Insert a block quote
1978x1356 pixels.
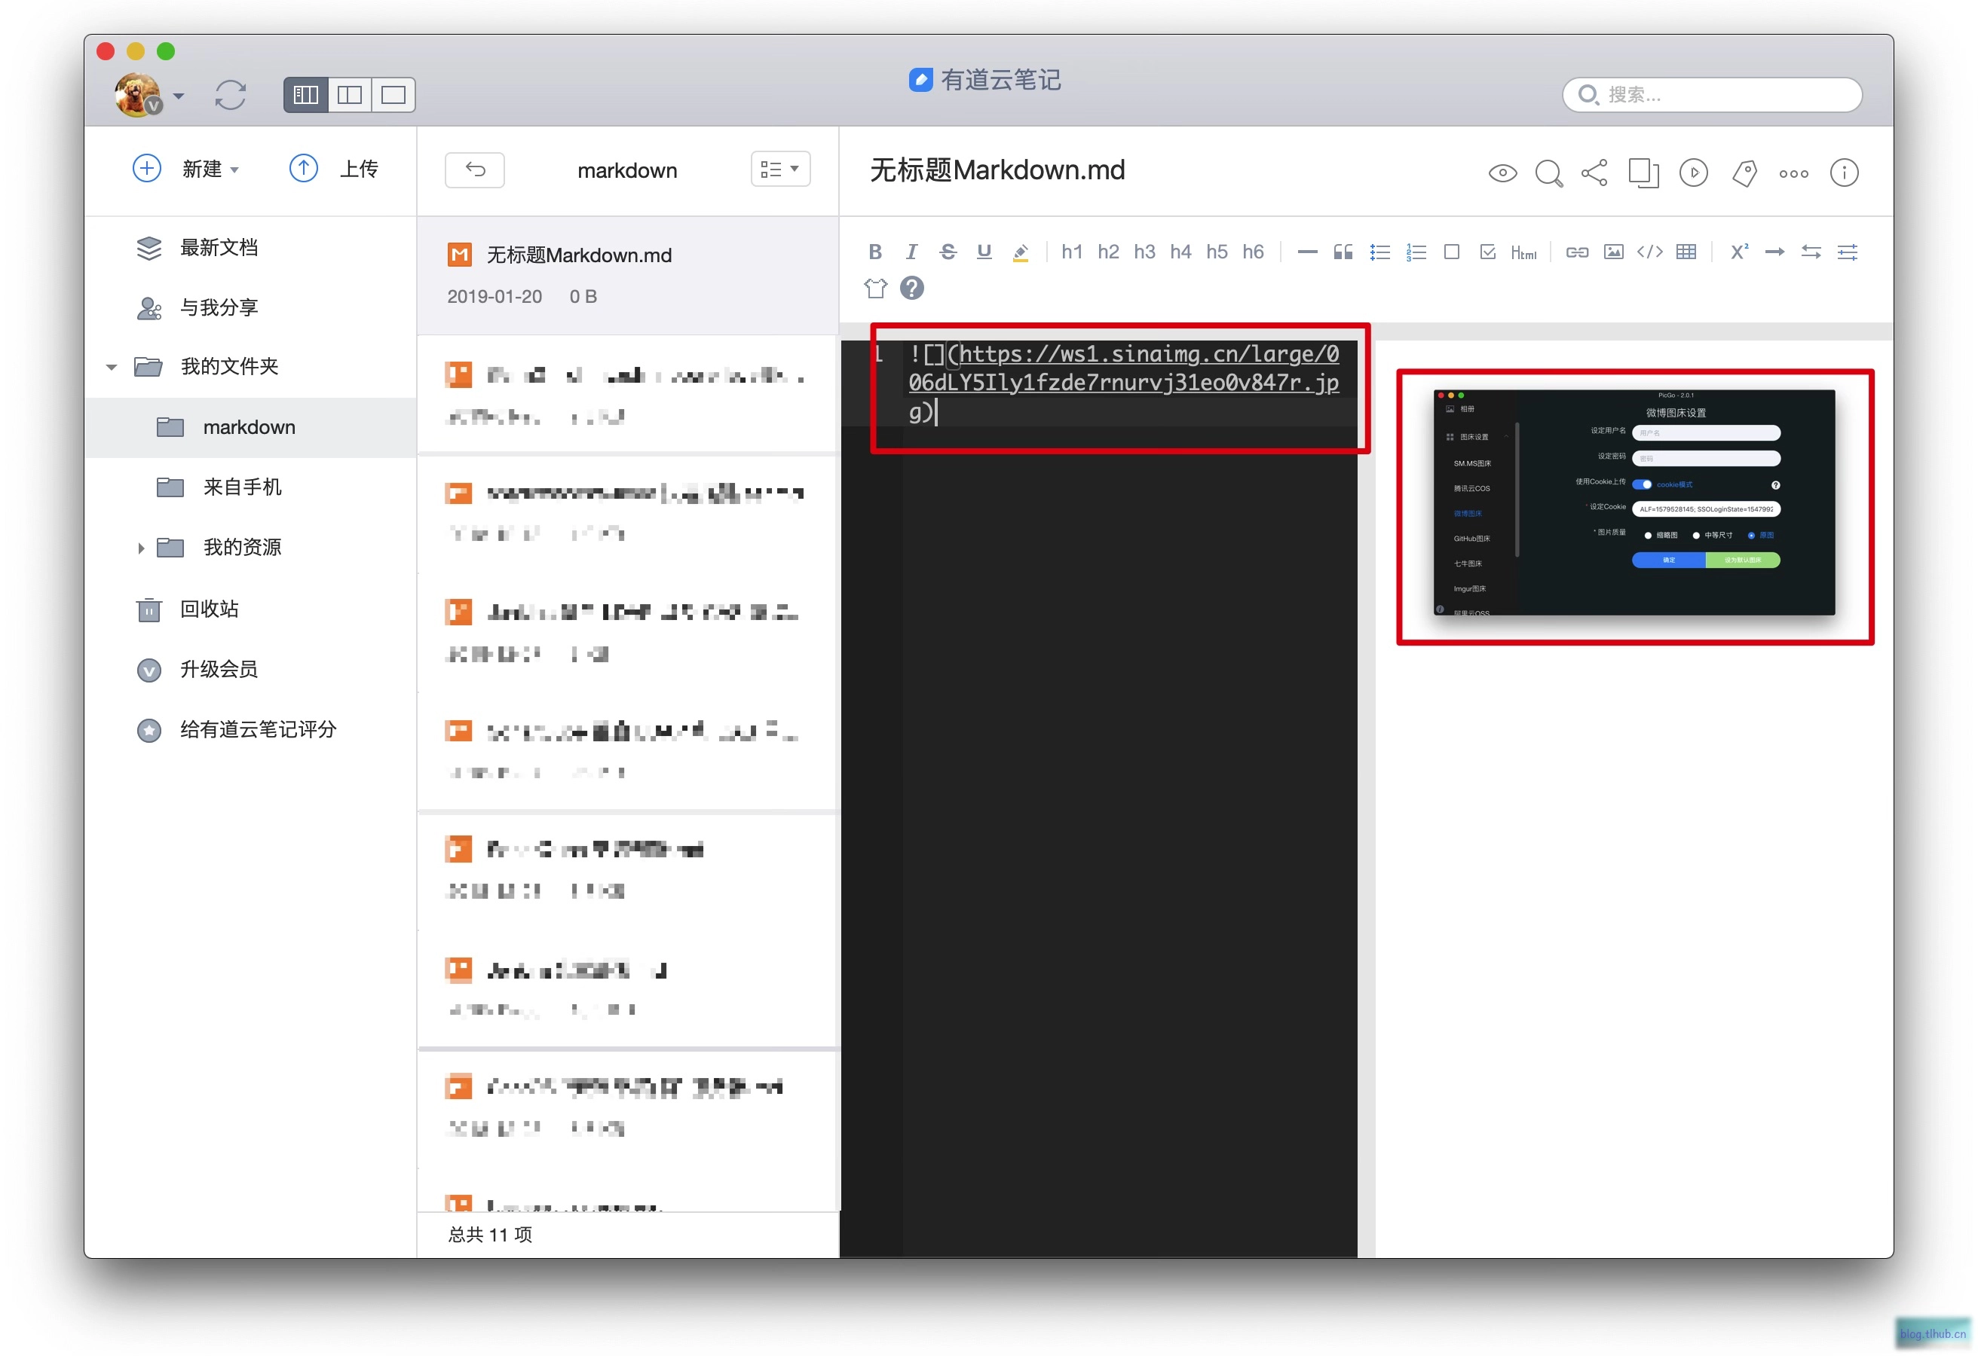coord(1343,252)
